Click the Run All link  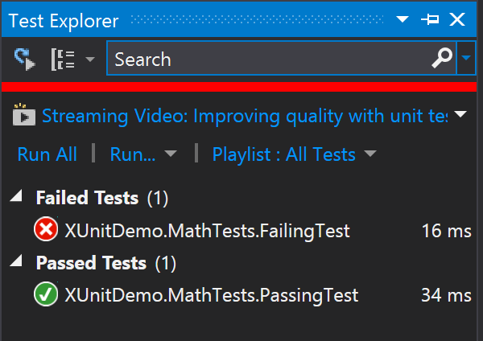point(47,154)
